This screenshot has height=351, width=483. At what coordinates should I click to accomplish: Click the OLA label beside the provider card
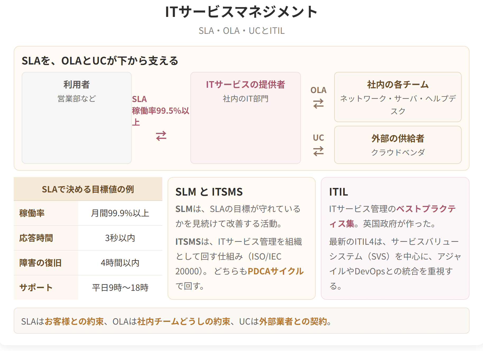(x=318, y=90)
